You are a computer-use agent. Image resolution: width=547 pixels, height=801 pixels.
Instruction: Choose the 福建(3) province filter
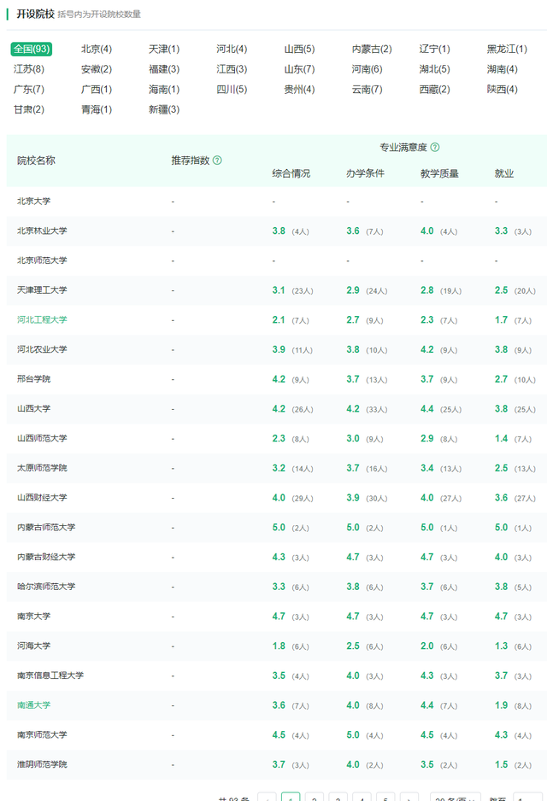(x=164, y=69)
